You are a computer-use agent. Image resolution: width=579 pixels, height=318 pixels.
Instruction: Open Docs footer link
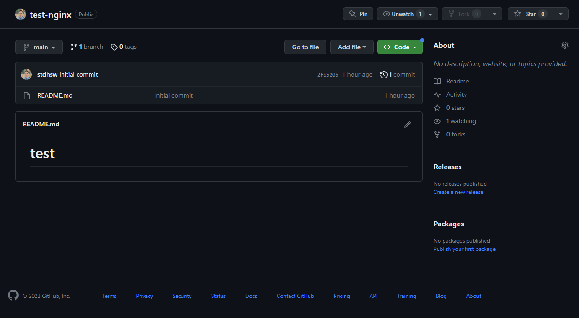251,296
